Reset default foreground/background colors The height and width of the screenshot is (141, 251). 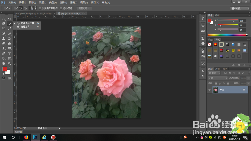[x=3, y=74]
